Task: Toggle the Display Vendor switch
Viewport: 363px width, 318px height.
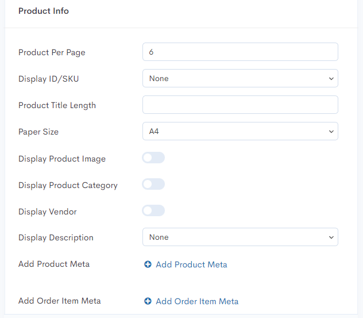Action: tap(153, 210)
